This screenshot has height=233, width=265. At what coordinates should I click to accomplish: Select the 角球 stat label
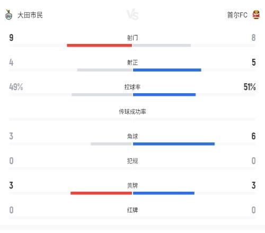(x=132, y=136)
